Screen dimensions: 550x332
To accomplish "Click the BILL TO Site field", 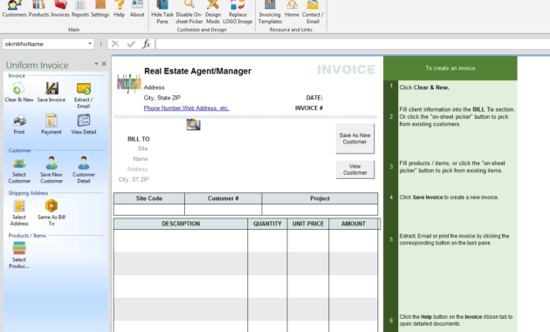I will pyautogui.click(x=143, y=149).
